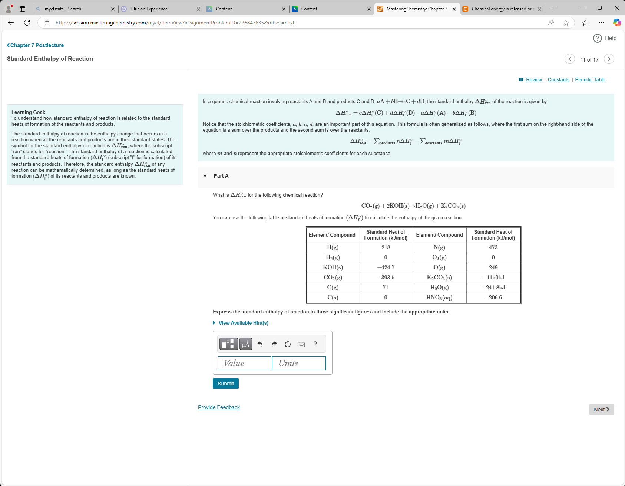Collapse the Part A section
The image size is (625, 486).
(205, 176)
